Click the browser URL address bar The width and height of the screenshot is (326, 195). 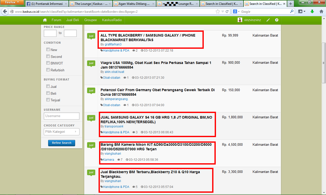[115, 11]
